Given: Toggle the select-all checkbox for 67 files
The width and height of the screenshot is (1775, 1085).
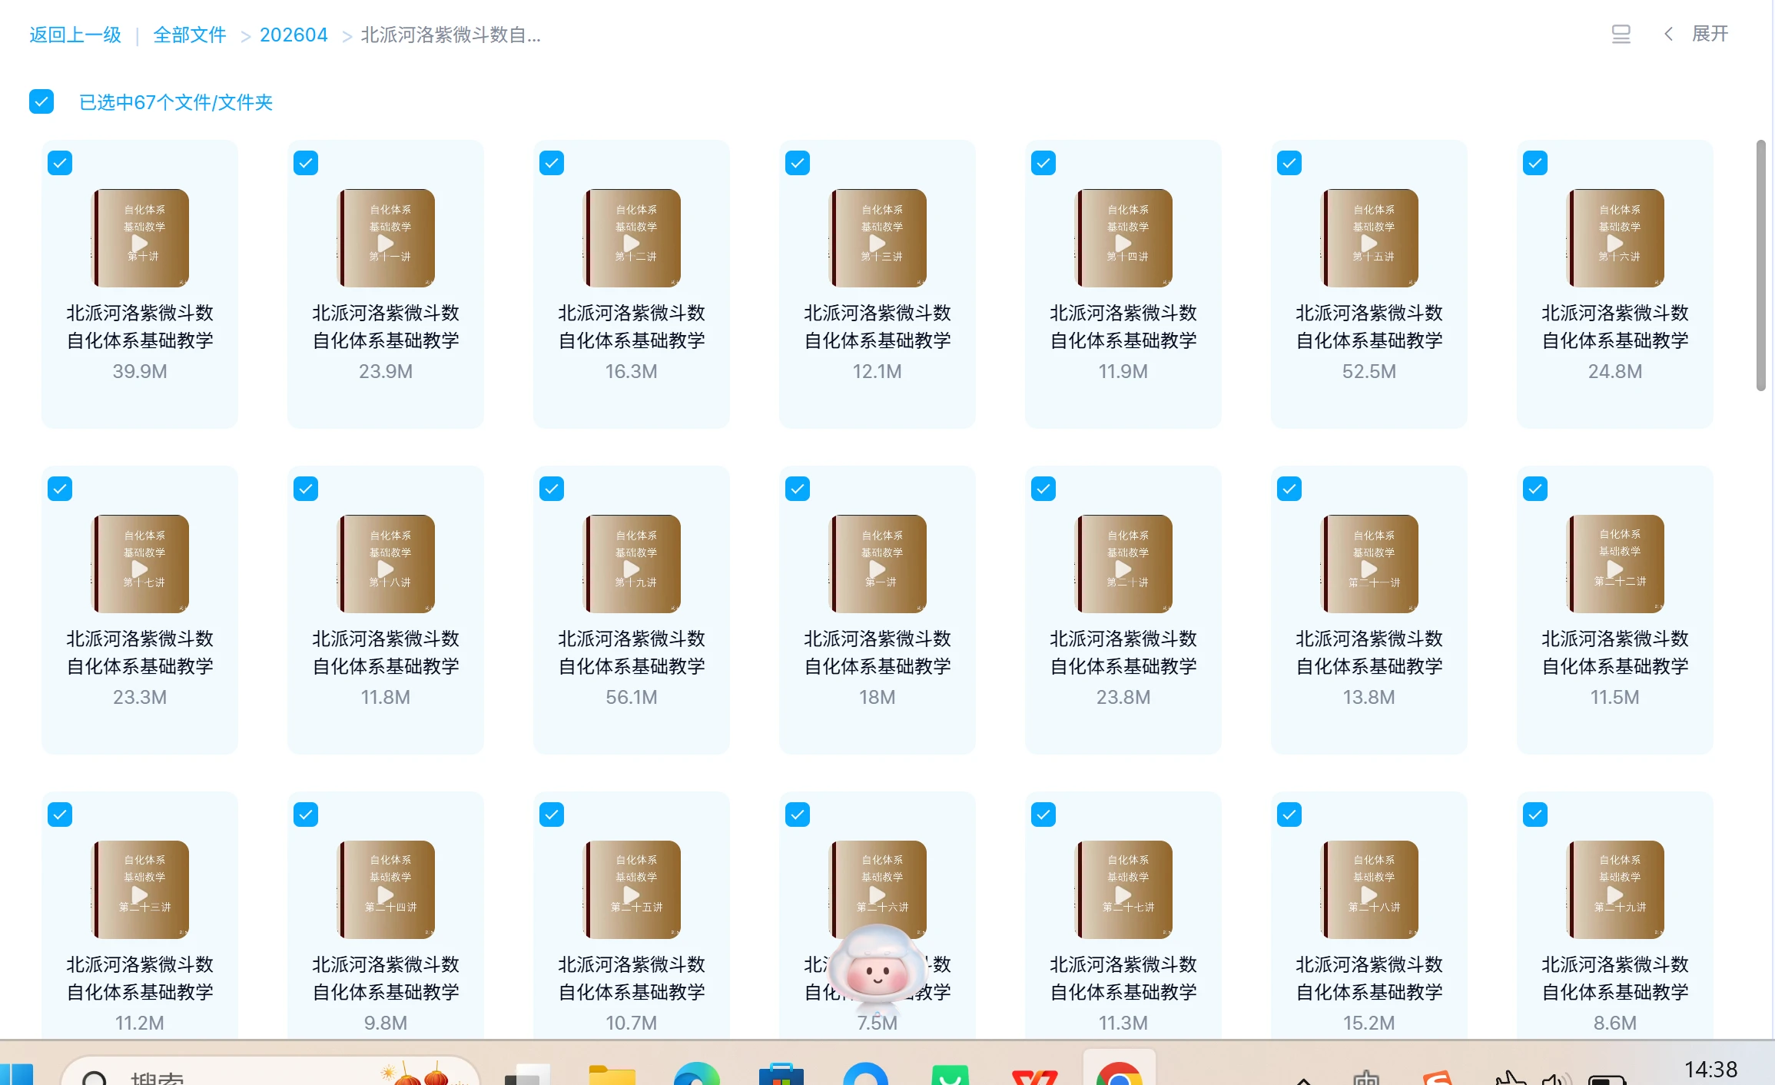Looking at the screenshot, I should click(x=41, y=101).
